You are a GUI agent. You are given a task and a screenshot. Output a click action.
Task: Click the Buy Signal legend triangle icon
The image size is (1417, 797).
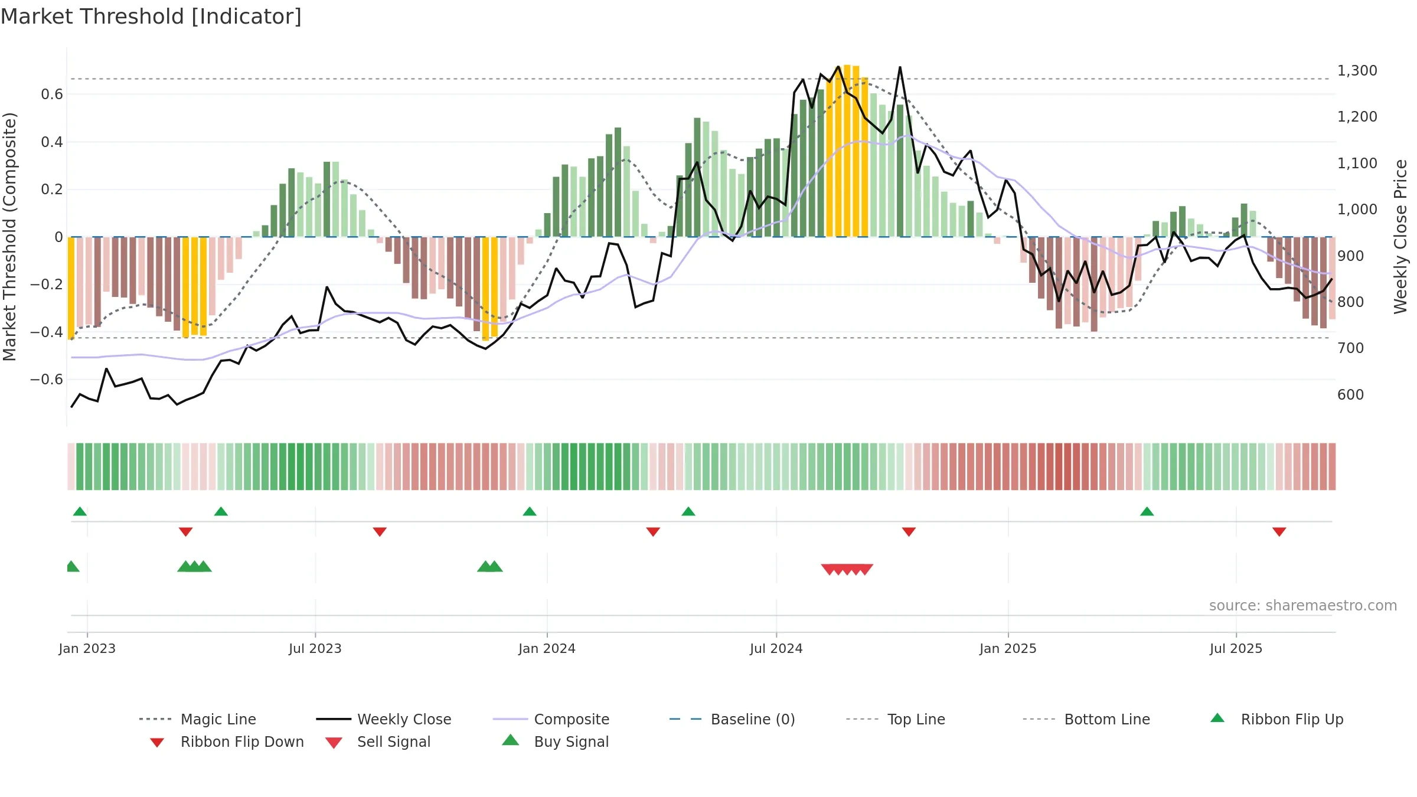tap(511, 740)
